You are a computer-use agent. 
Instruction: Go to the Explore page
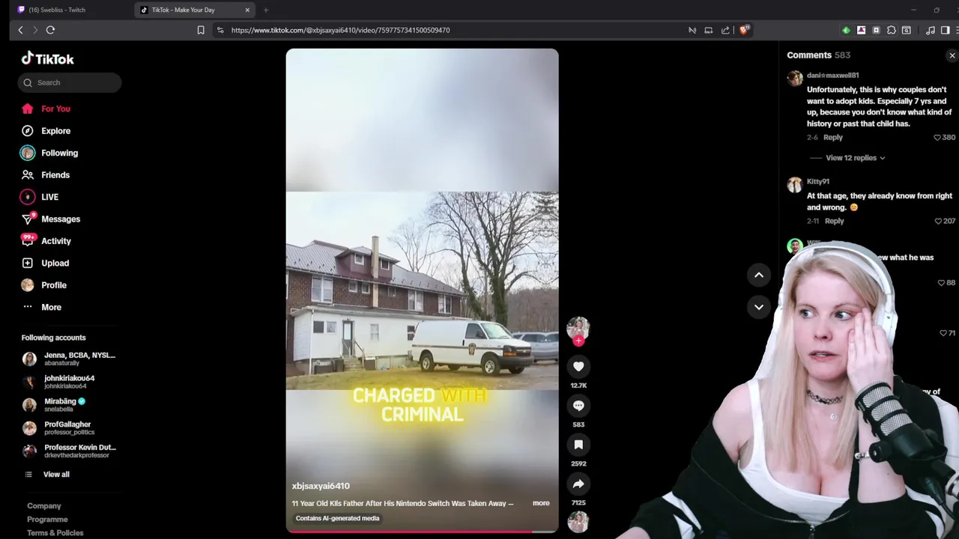(46, 131)
